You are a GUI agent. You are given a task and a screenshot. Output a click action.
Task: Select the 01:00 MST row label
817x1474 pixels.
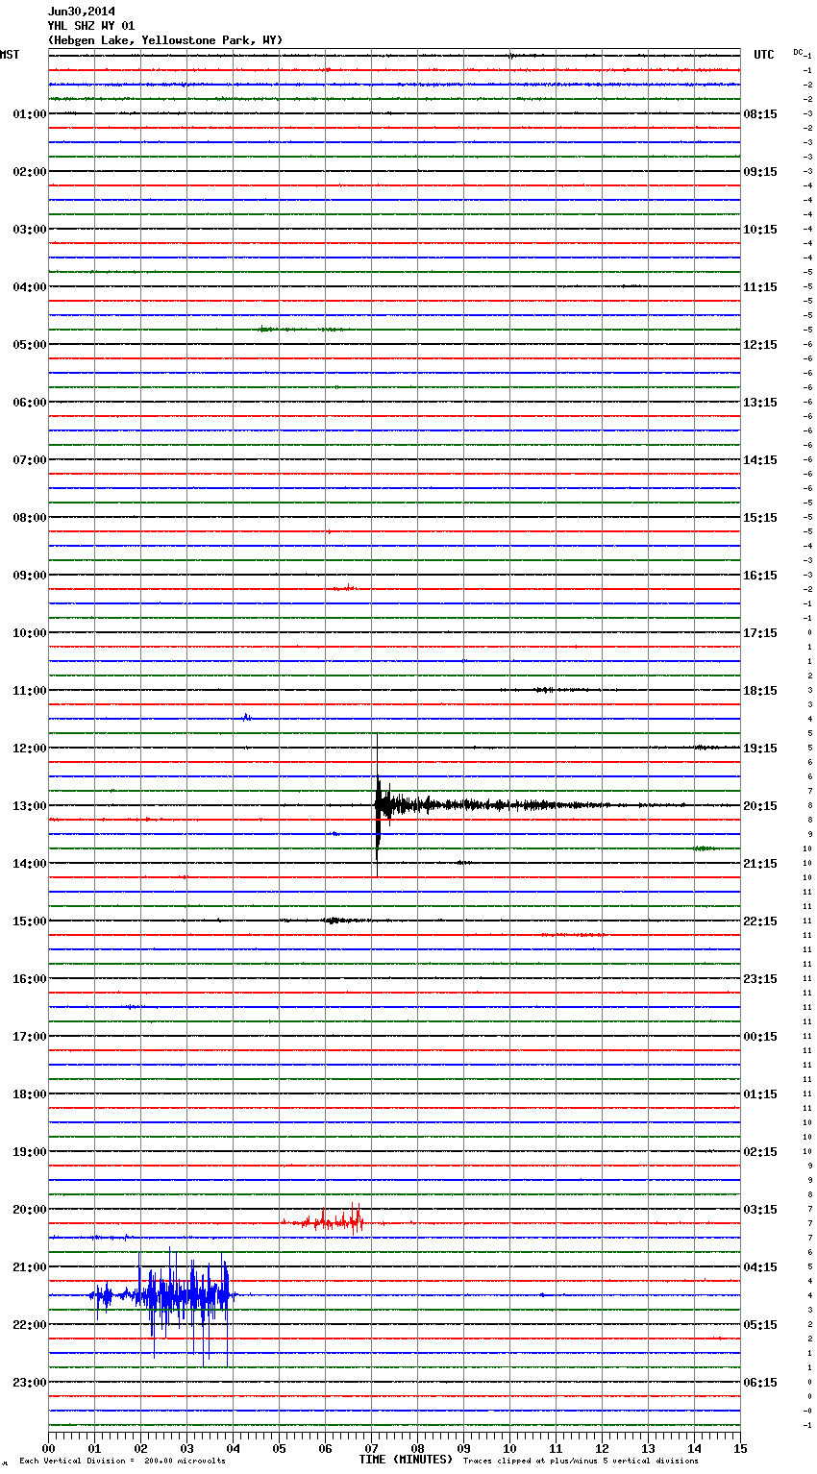(30, 114)
